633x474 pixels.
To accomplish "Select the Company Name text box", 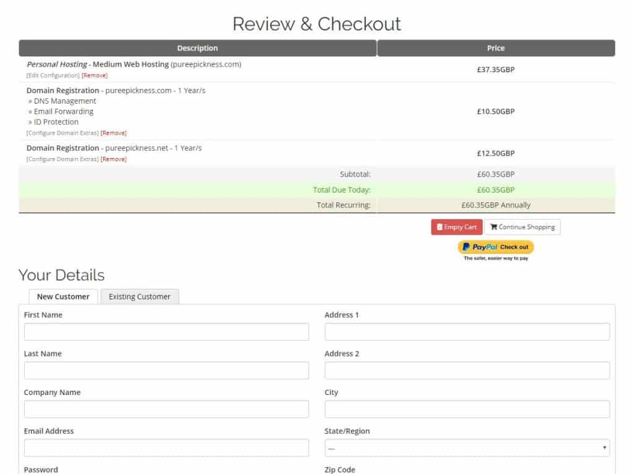I will 166,409.
